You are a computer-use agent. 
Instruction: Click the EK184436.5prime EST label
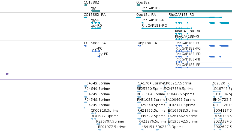pyautogui.click(x=179, y=94)
